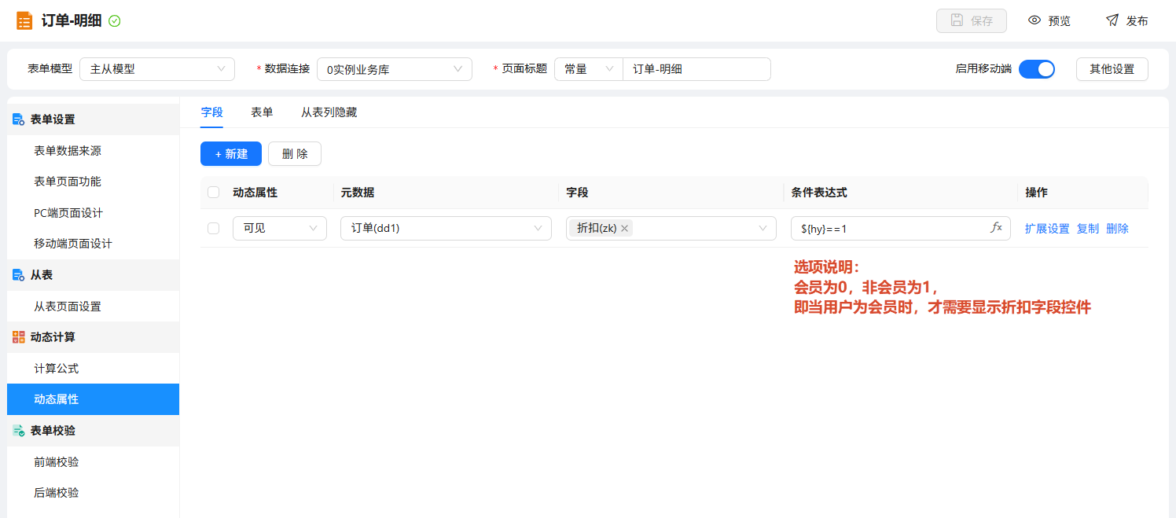Screen dimensions: 1176x518
Task: Click the + 新建 button
Action: point(231,154)
